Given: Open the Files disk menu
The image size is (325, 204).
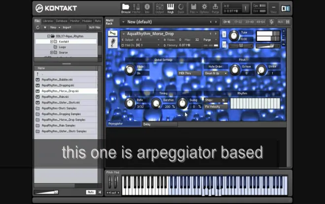Looking at the screenshot, I should [194, 8].
